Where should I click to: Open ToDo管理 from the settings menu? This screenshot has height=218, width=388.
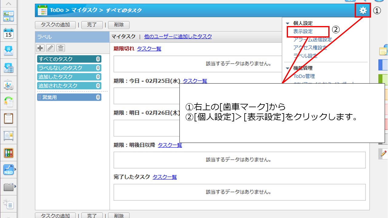tap(304, 76)
